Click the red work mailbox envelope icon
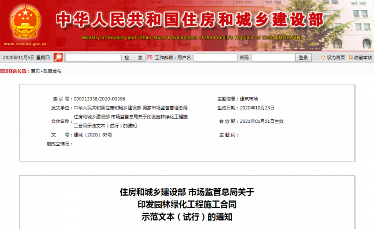The height and width of the screenshot is (229, 374). 150,57
